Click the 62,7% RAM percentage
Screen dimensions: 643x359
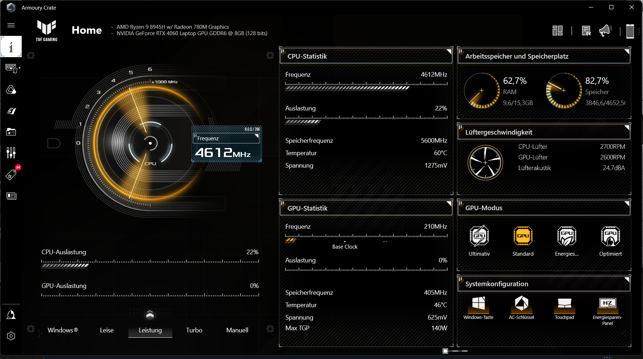point(515,81)
